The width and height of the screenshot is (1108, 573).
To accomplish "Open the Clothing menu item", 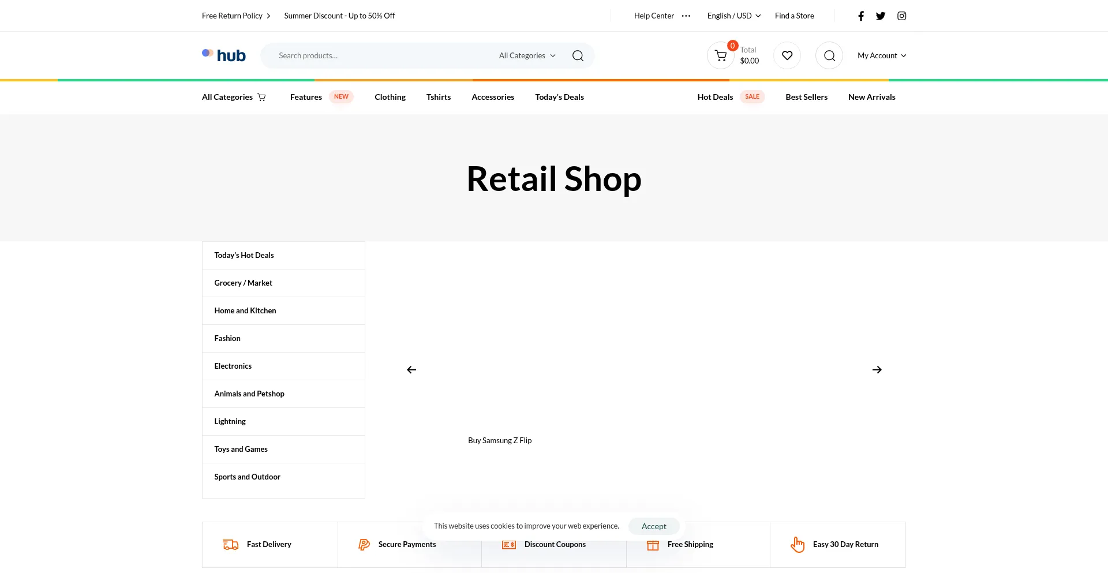I will pos(390,98).
